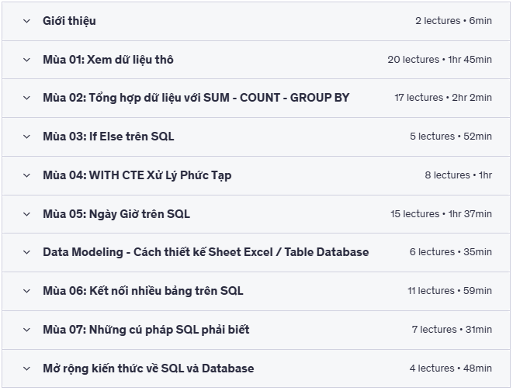Select the Giới thiệu section title

click(x=69, y=21)
